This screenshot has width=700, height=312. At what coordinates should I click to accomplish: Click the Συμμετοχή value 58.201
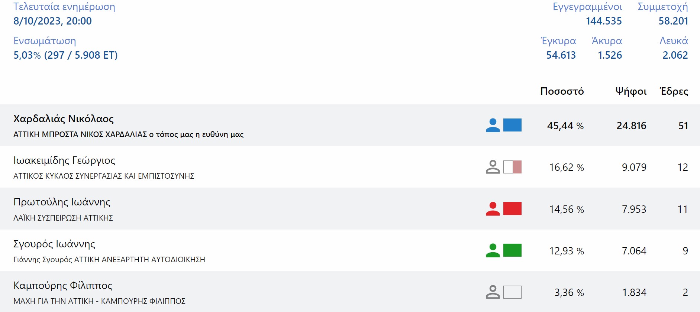coord(673,21)
